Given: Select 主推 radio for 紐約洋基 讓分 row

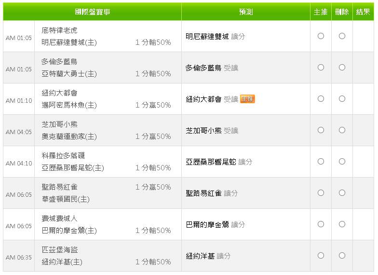Looking at the screenshot, I should pyautogui.click(x=321, y=256).
